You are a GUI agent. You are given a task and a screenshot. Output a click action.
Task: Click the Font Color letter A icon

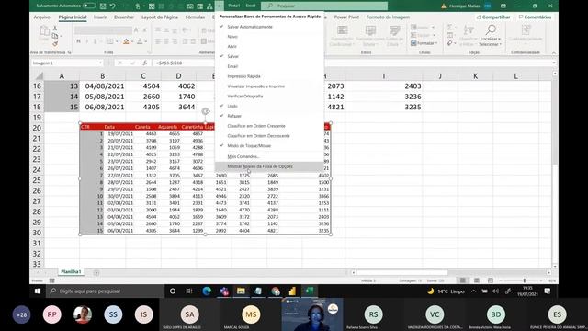click(140, 41)
